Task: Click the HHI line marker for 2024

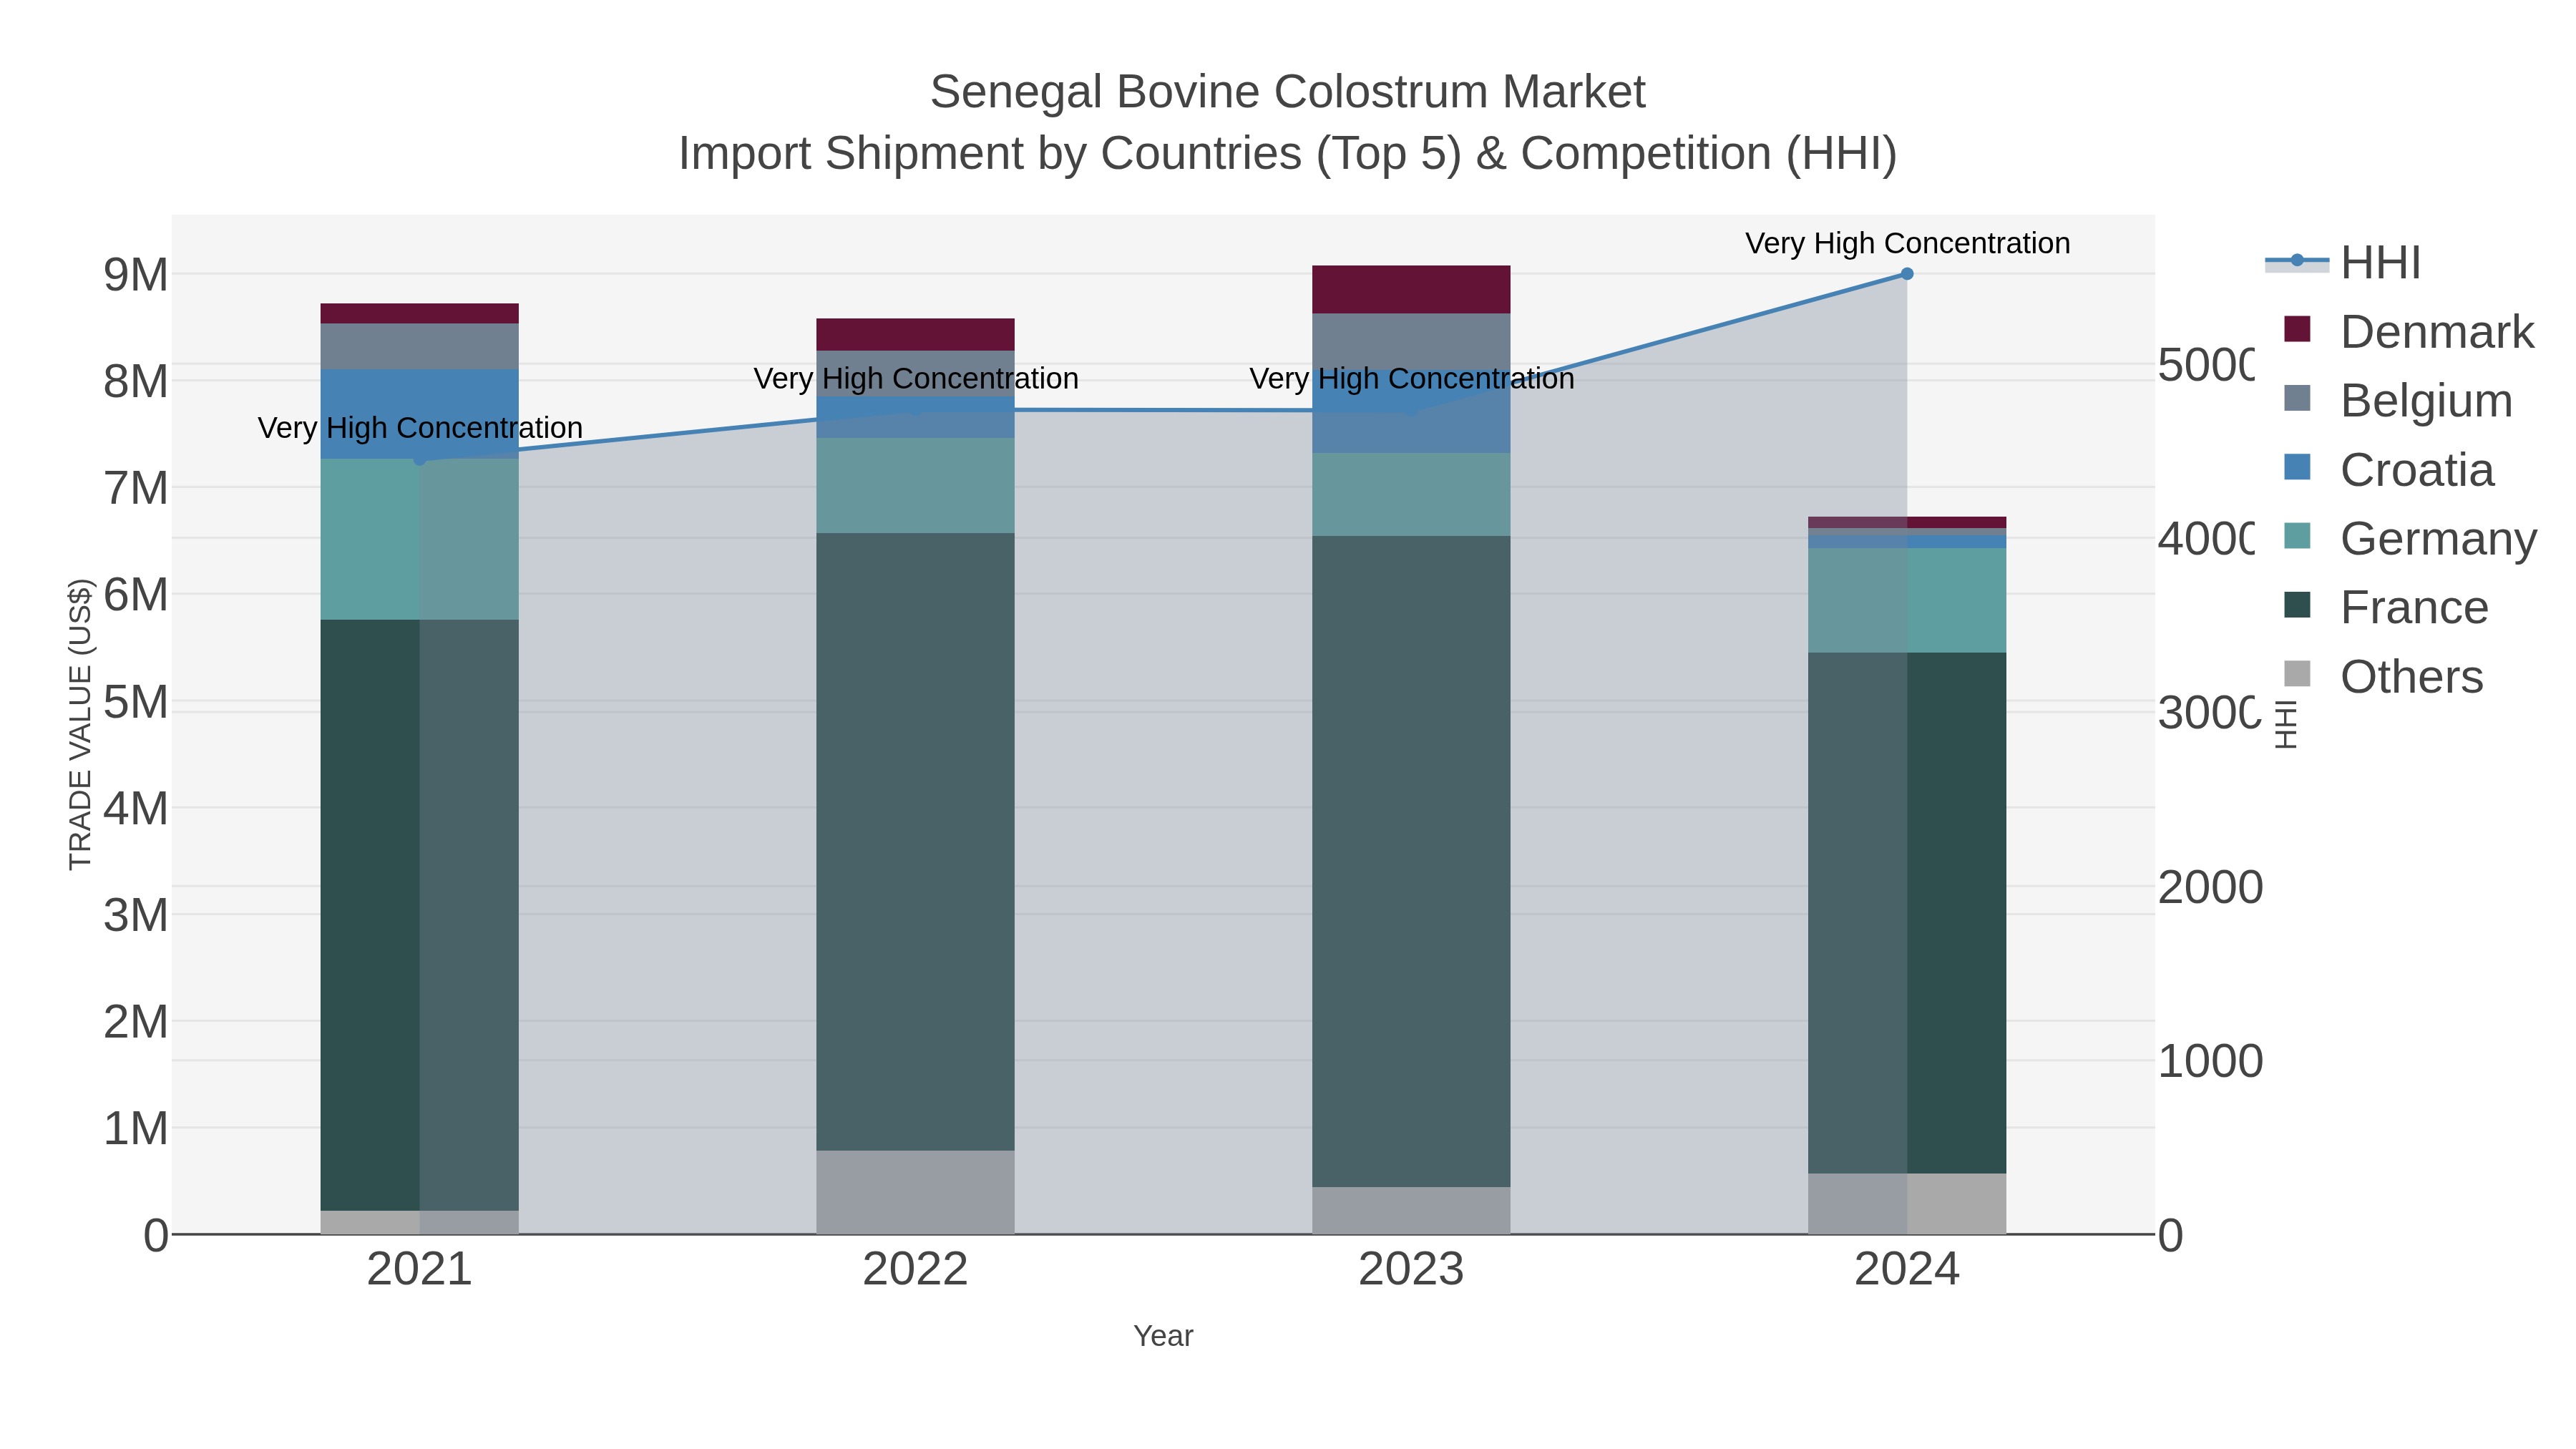Action: 1907,274
